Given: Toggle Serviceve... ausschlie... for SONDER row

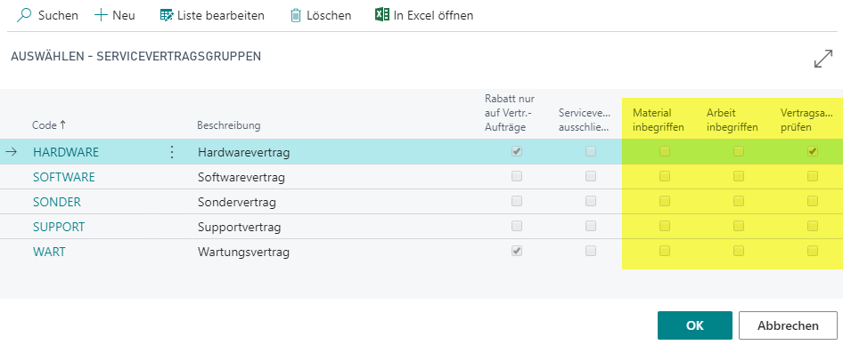Looking at the screenshot, I should click(591, 201).
